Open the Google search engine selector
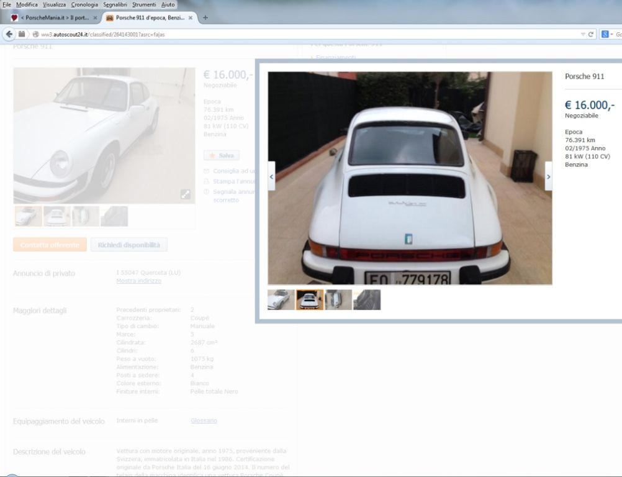This screenshot has width=622, height=477. [x=607, y=35]
